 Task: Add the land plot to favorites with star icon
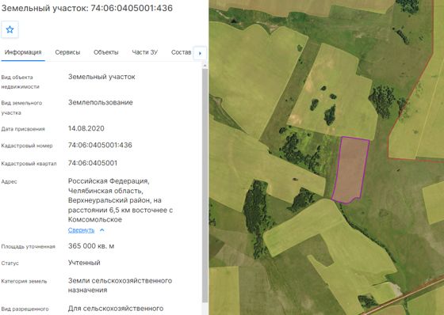pyautogui.click(x=10, y=29)
